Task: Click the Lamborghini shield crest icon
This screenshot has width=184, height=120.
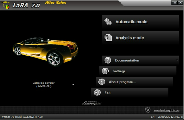Action: (x=148, y=110)
